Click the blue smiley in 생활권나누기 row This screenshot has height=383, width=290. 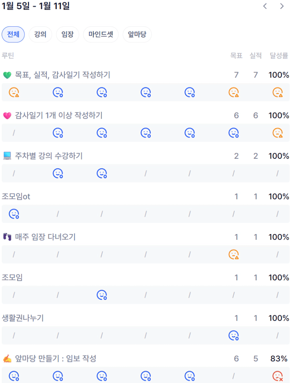(x=234, y=336)
